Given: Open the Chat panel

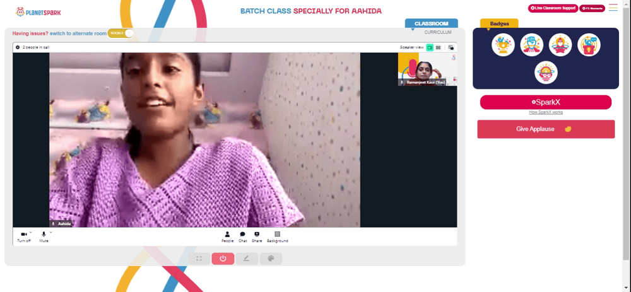Looking at the screenshot, I should pyautogui.click(x=243, y=237).
